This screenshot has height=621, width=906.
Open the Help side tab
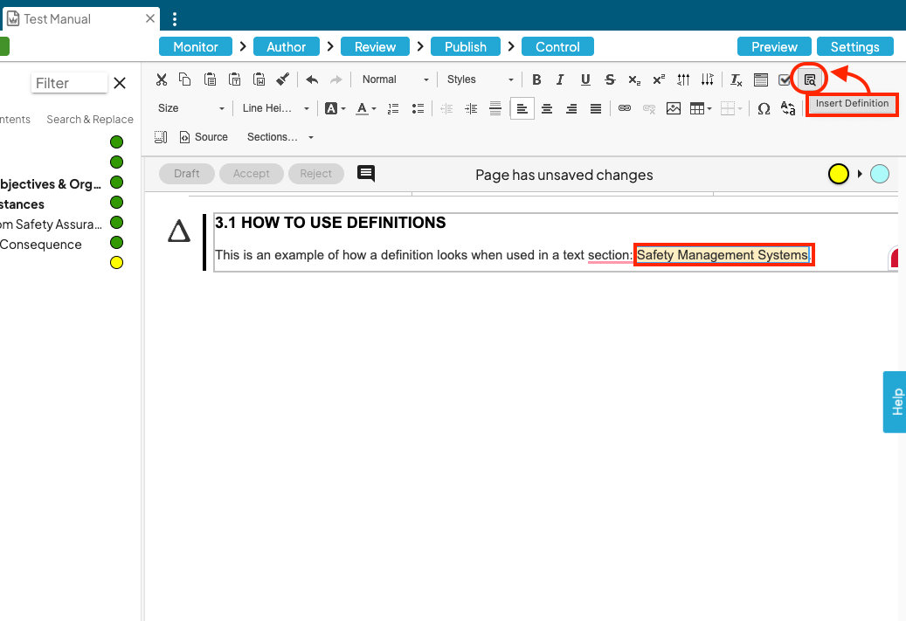click(895, 402)
